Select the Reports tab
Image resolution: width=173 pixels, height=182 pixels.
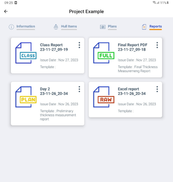point(156,27)
